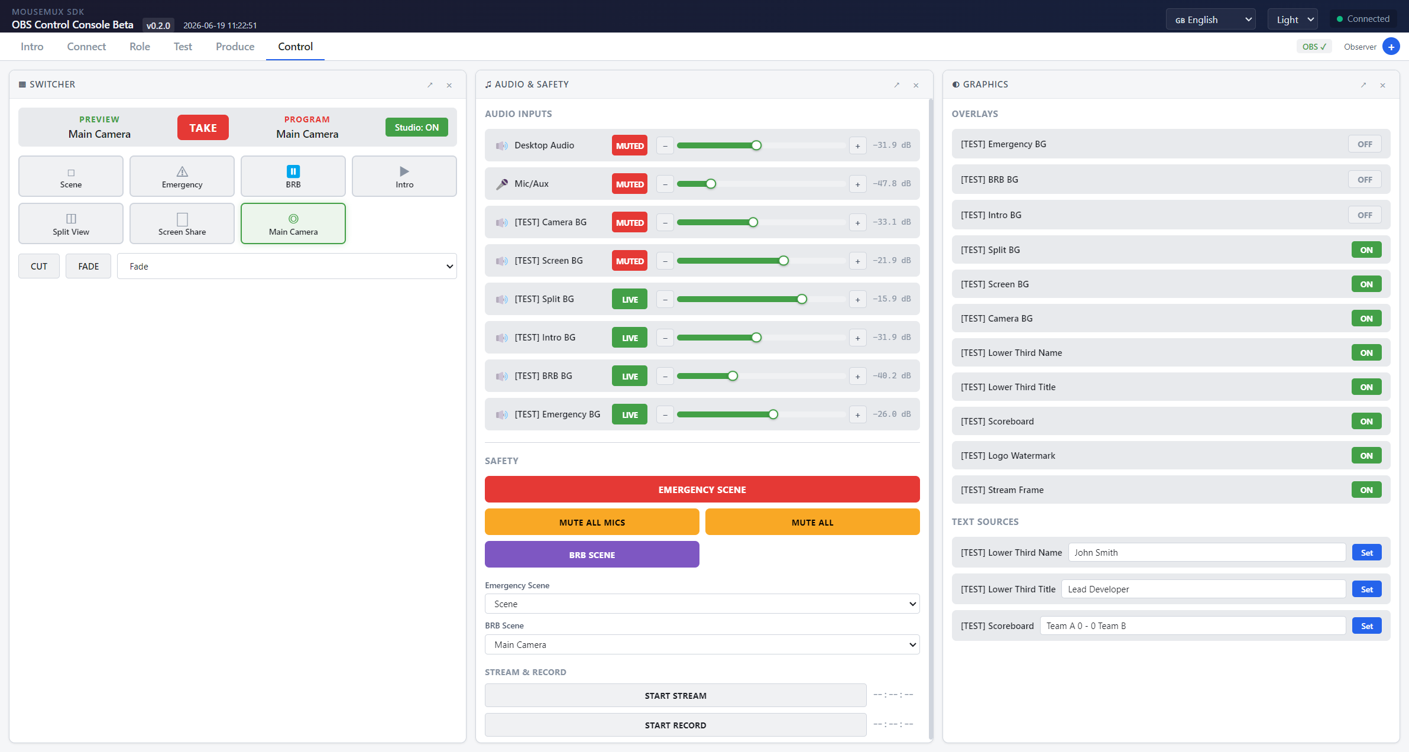Click the Lower Third Name text field
Viewport: 1409px width, 752px height.
1207,553
